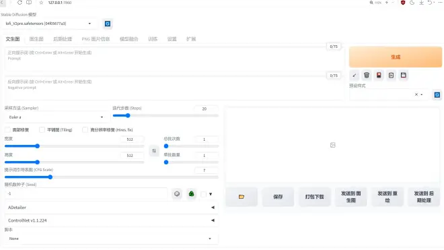This screenshot has height=250, width=444.
Task: Bookmark the page with the star icon
Action: point(41,3)
